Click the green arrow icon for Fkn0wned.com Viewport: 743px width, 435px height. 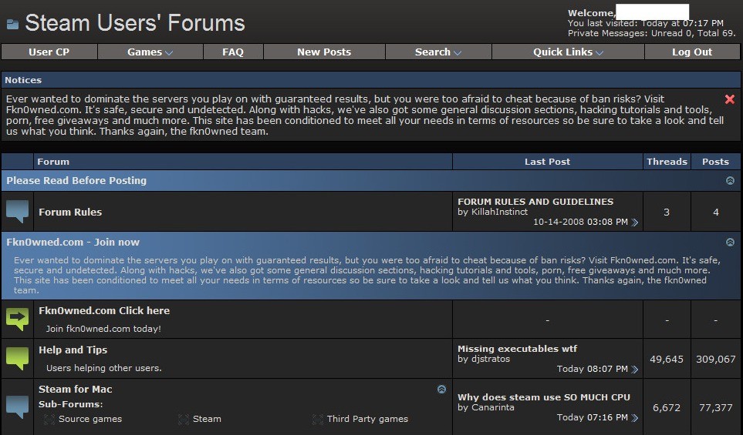pyautogui.click(x=18, y=320)
